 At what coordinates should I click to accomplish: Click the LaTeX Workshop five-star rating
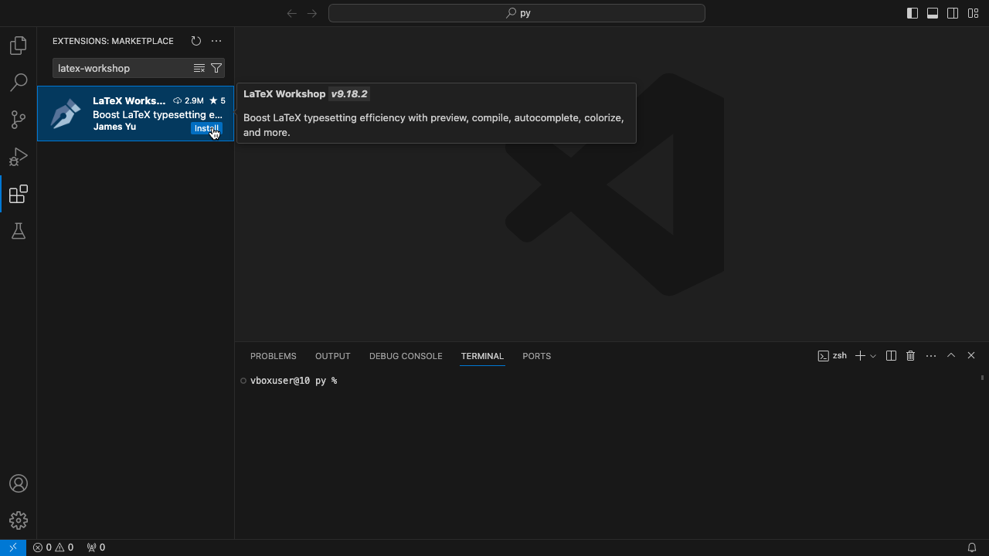(217, 100)
